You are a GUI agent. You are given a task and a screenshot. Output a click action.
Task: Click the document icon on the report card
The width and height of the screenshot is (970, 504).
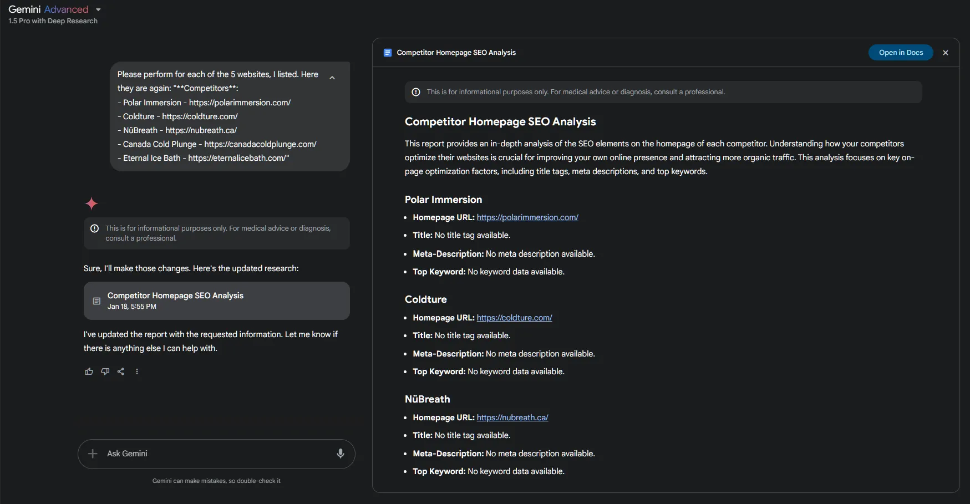click(97, 301)
